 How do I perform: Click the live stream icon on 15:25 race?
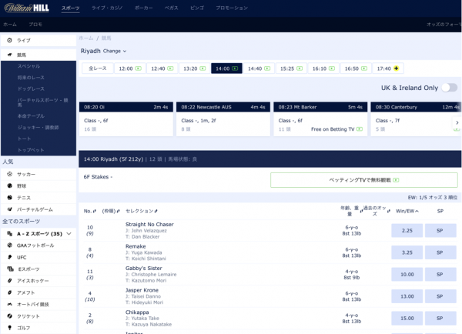click(300, 68)
